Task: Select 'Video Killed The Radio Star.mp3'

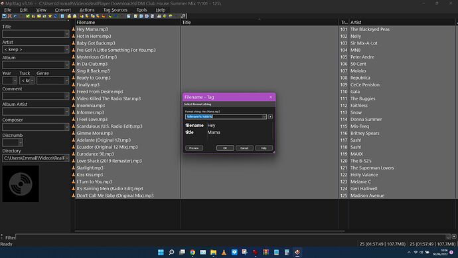Action: click(x=109, y=98)
